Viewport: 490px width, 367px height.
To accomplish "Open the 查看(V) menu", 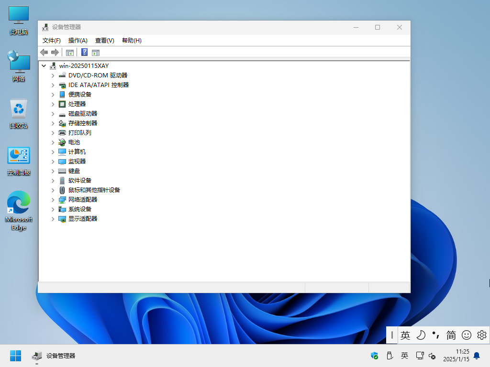I will pos(105,41).
